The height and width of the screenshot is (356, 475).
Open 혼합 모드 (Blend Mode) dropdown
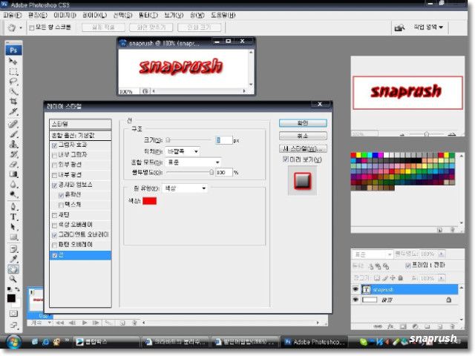[x=193, y=162]
